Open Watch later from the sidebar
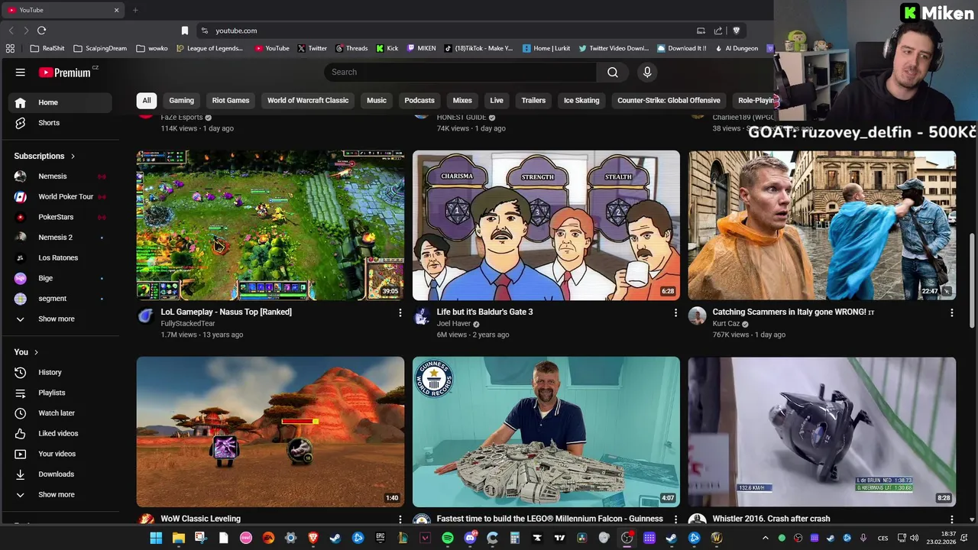Image resolution: width=978 pixels, height=550 pixels. pos(60,413)
